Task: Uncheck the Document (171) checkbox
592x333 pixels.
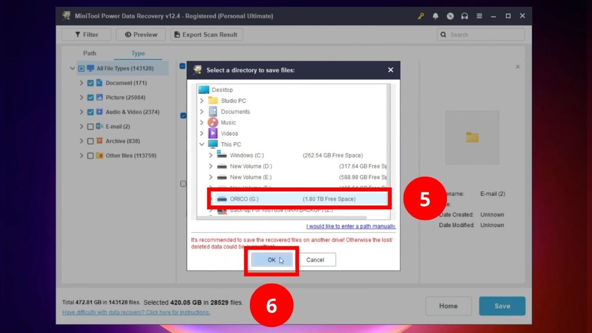Action: click(x=90, y=83)
